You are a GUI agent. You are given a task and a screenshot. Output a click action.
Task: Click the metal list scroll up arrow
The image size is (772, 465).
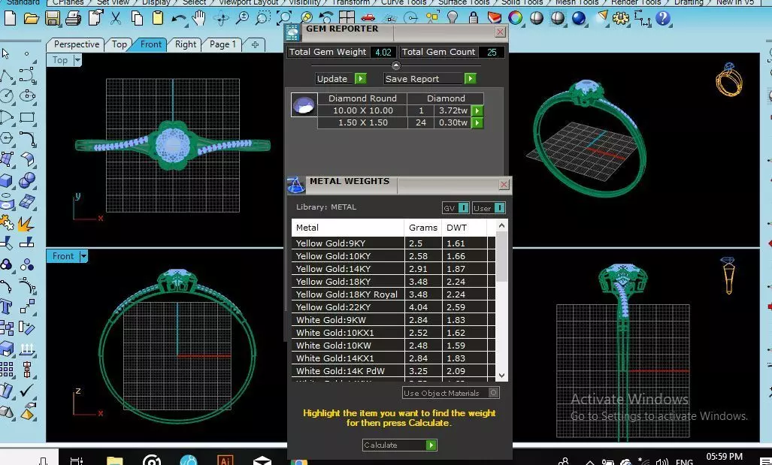pyautogui.click(x=501, y=225)
